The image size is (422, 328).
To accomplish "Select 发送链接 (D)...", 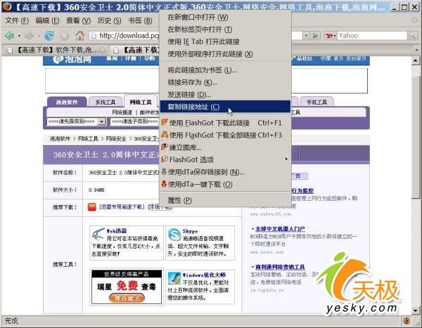I will [225, 95].
